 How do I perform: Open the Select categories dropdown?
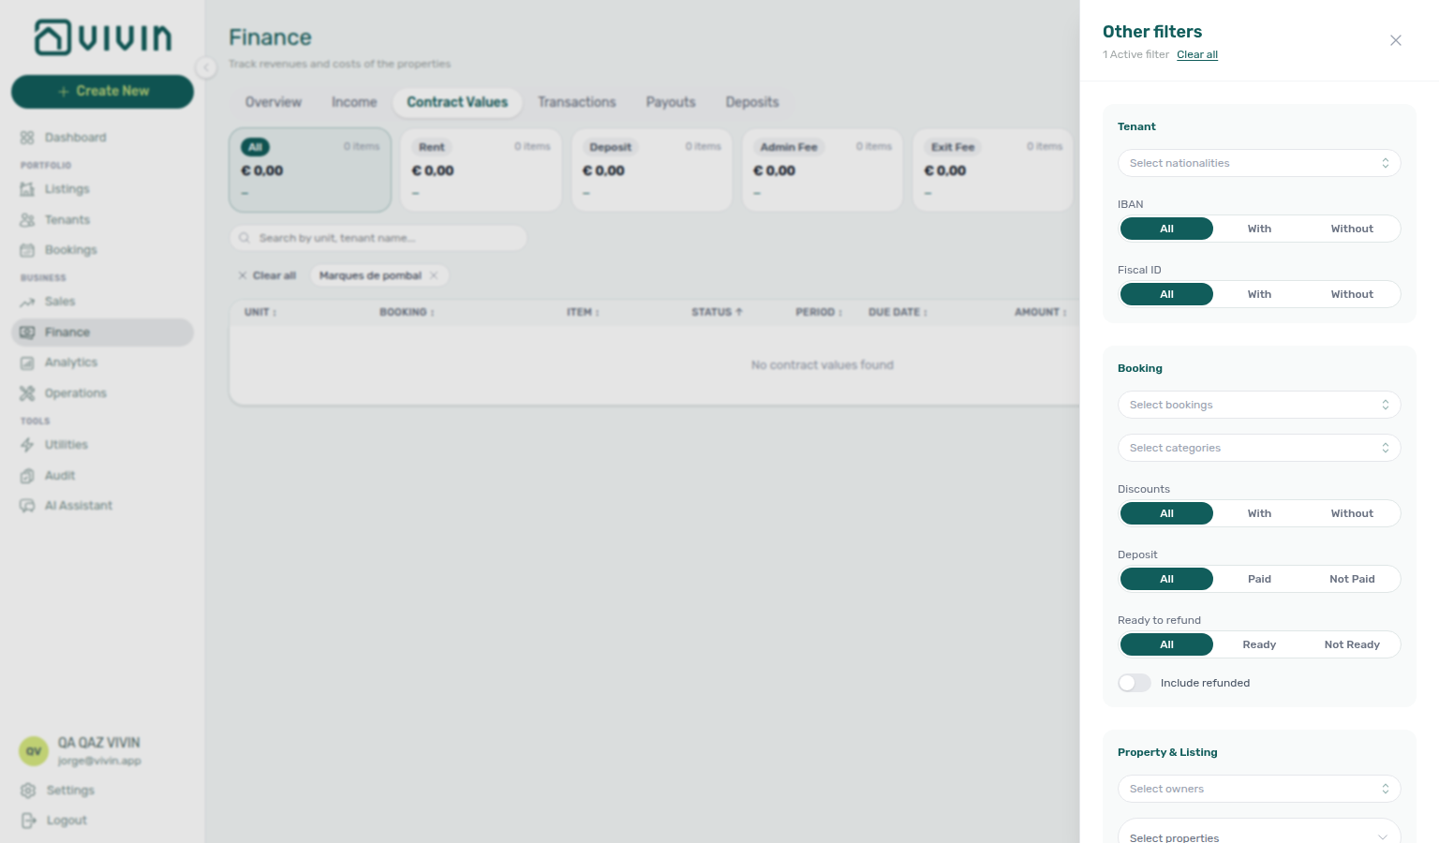pyautogui.click(x=1259, y=448)
